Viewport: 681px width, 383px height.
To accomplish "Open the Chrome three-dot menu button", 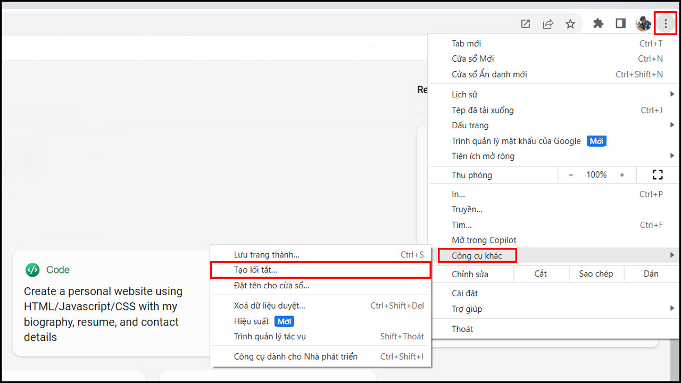I will point(665,23).
